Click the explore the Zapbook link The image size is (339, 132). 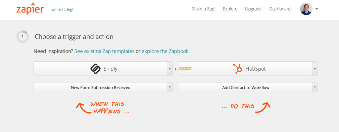(165, 51)
